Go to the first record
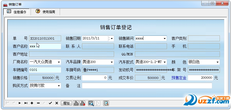This screenshot has width=232, height=110. 7,103
